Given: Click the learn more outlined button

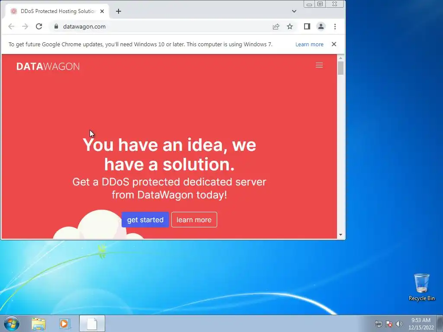Looking at the screenshot, I should click(194, 220).
